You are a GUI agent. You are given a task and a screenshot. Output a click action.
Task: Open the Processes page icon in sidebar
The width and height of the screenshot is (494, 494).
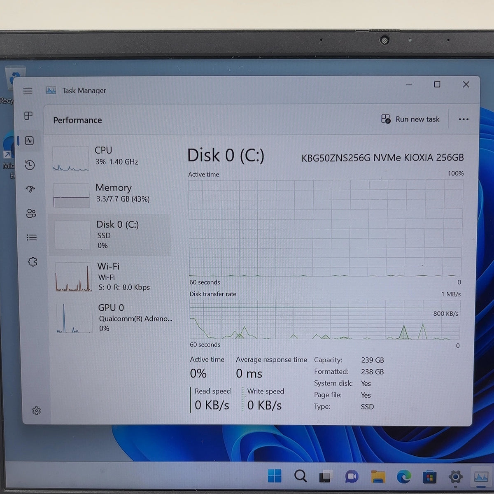[x=28, y=116]
